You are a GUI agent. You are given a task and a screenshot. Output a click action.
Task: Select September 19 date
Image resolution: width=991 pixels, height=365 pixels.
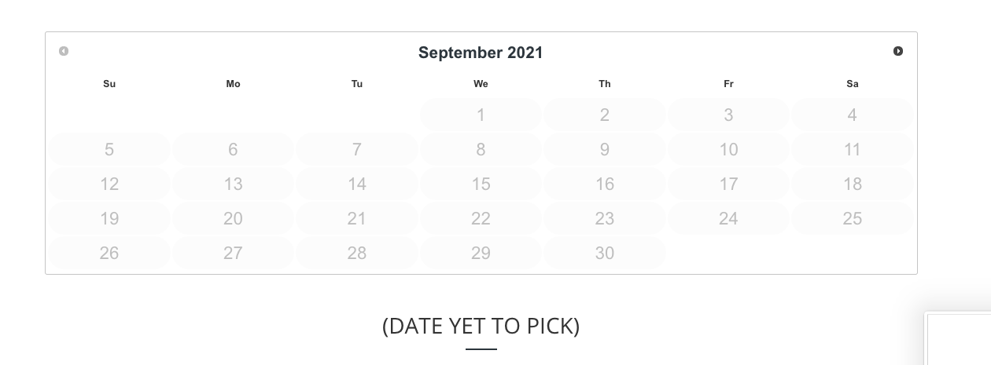(x=109, y=219)
